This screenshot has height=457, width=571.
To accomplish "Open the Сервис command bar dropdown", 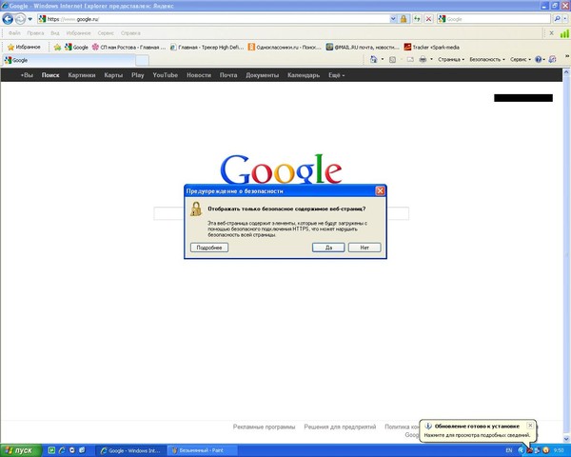I will [x=521, y=59].
